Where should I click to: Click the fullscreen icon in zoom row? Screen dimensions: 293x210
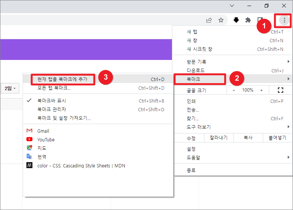point(281,90)
